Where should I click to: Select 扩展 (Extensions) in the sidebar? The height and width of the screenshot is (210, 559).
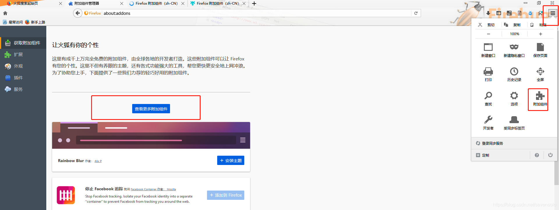tap(23, 54)
